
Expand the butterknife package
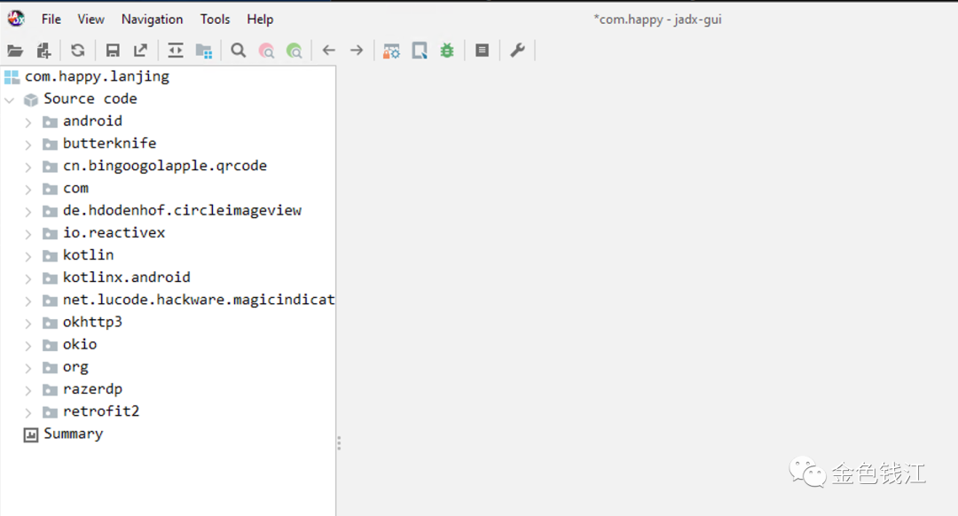[x=28, y=145]
